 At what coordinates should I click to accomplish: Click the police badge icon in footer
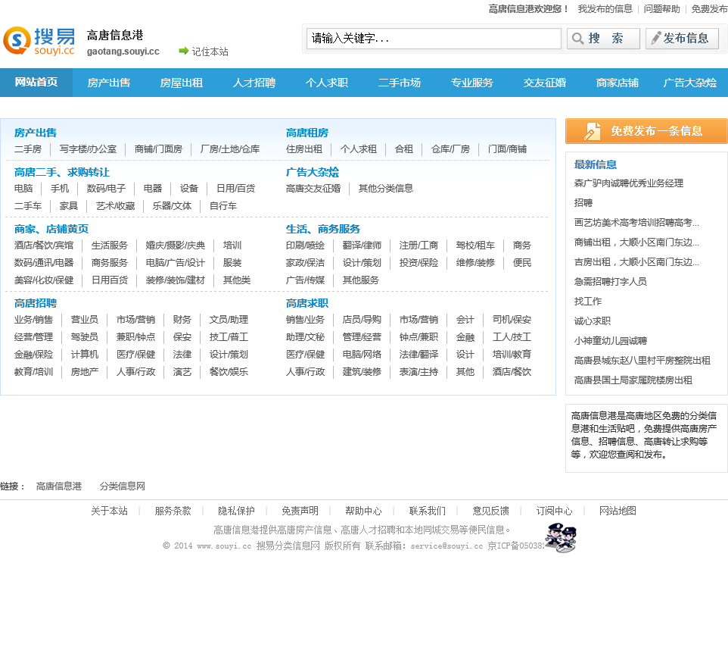click(560, 537)
